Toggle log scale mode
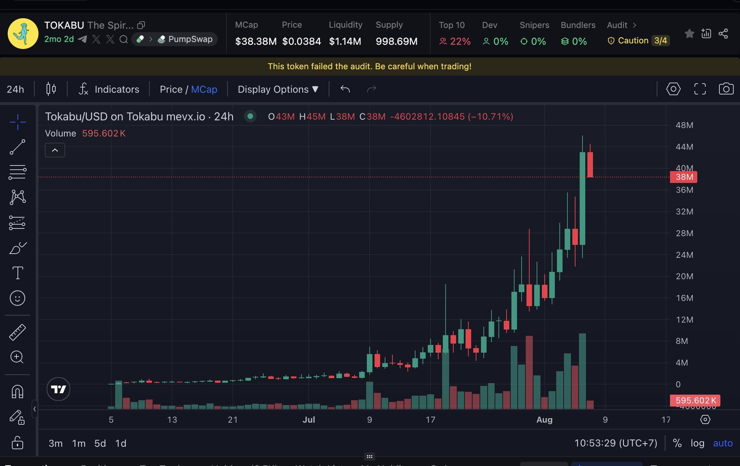Image resolution: width=740 pixels, height=466 pixels. 697,443
